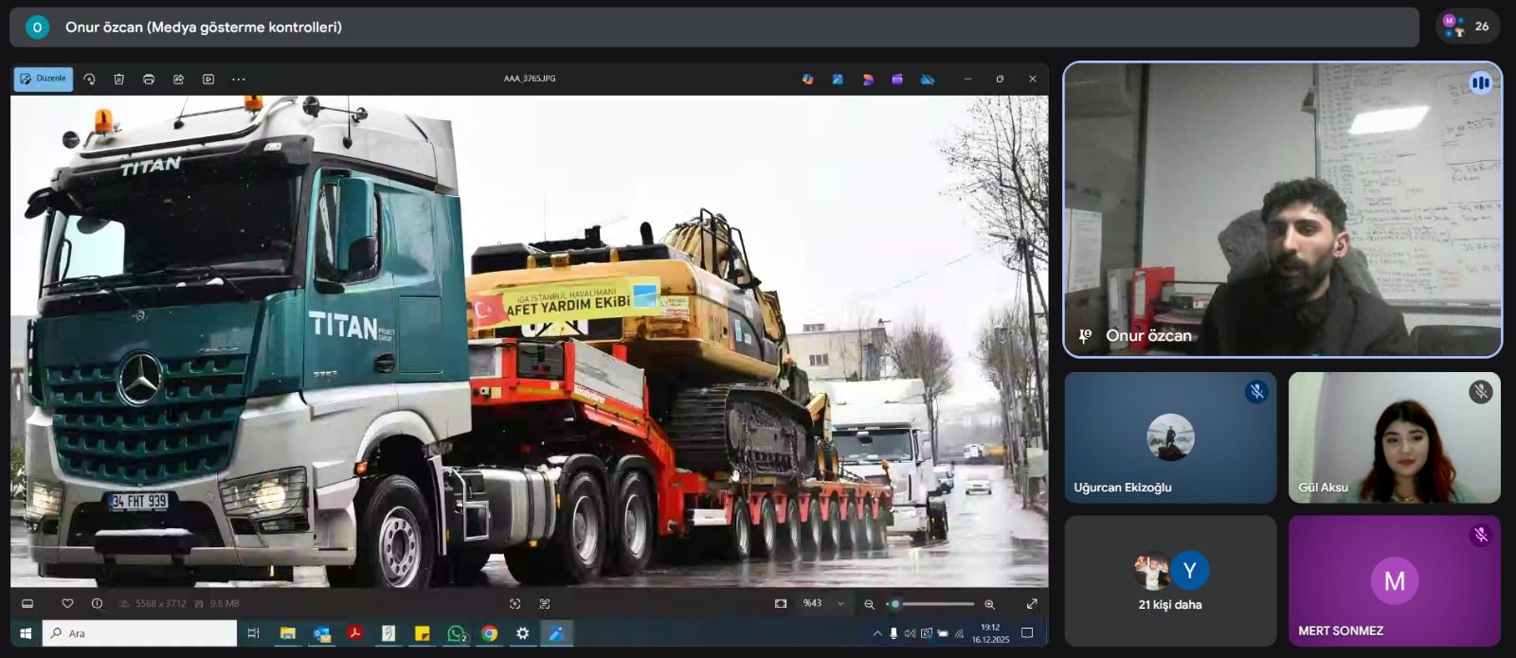
Task: Start slideshow from the photo toolbar
Action: pos(208,80)
